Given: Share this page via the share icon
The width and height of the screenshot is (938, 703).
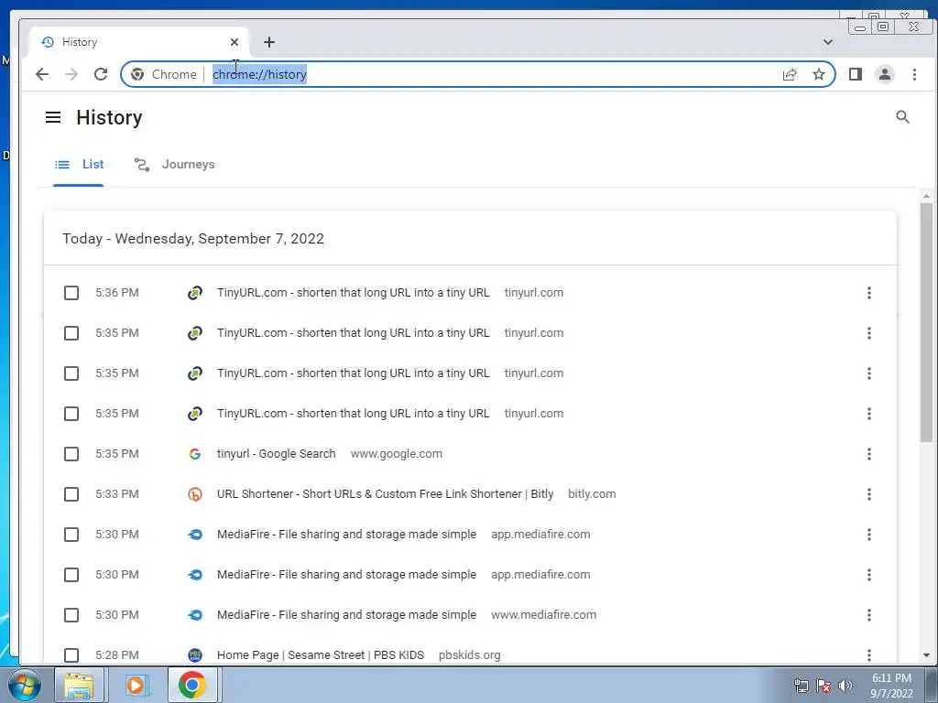Looking at the screenshot, I should pos(790,74).
